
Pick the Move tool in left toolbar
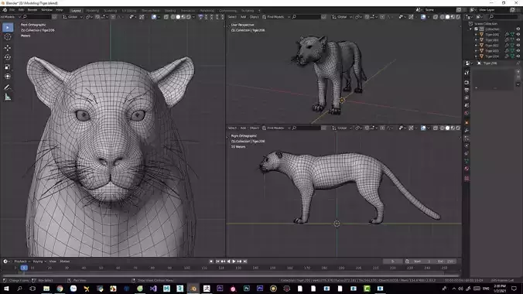[8, 48]
